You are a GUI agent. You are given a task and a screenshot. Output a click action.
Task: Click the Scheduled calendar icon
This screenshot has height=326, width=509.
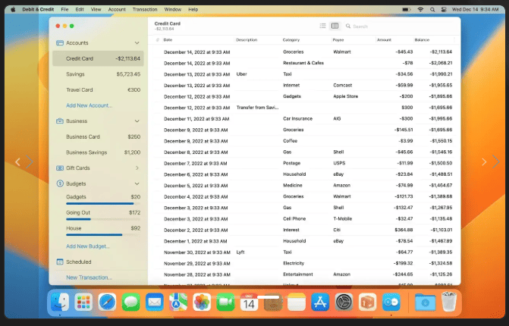pos(60,262)
